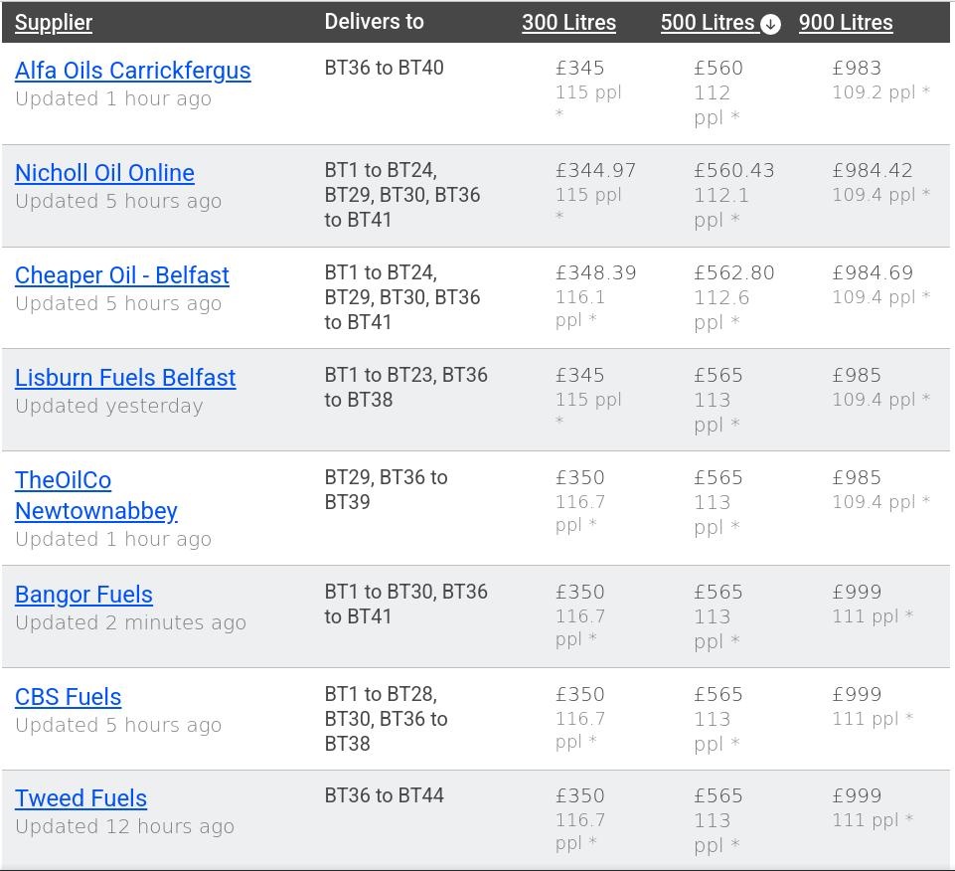Click Alfa Oils £345 price for 300 litres
955x871 pixels.
(x=579, y=69)
